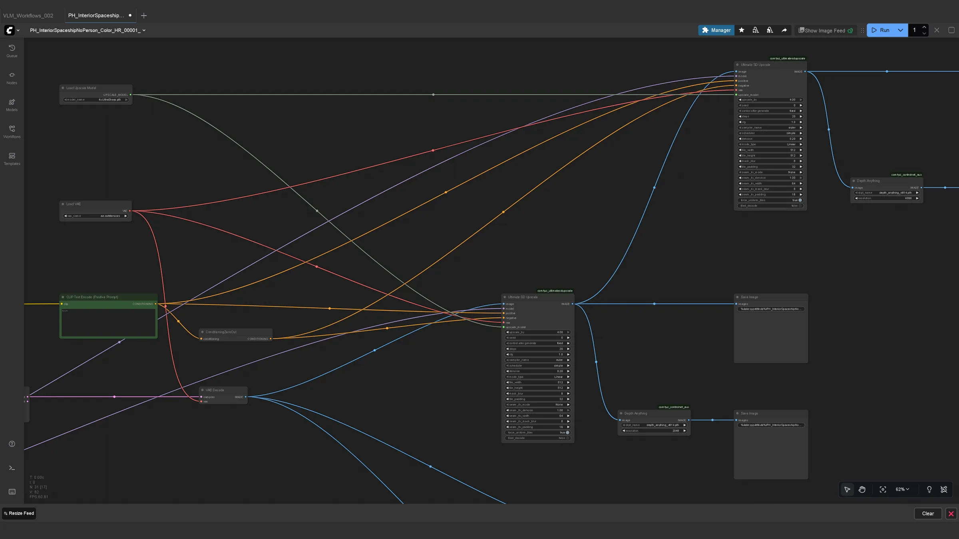Open the Models sidebar panel
Image resolution: width=959 pixels, height=539 pixels.
[12, 105]
